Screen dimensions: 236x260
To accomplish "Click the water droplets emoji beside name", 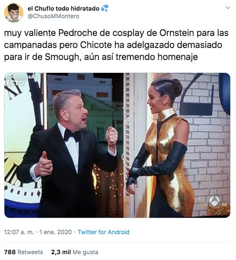I will [105, 8].
